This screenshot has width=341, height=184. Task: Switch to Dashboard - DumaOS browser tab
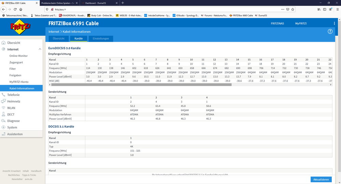100,3
